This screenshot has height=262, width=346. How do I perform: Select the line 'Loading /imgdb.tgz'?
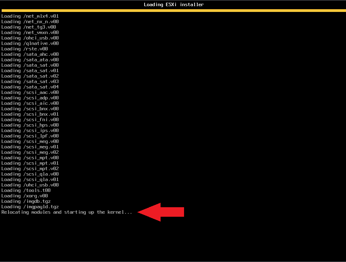[26, 201]
